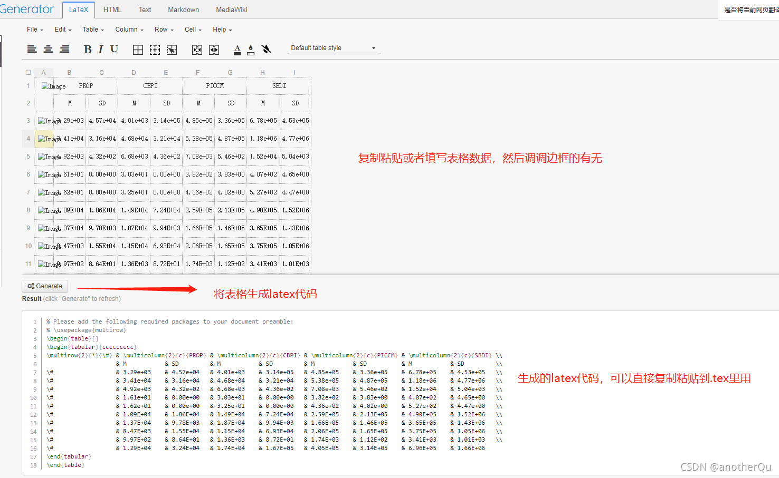Click cell containing 1.01E+03
779x478 pixels.
[296, 264]
